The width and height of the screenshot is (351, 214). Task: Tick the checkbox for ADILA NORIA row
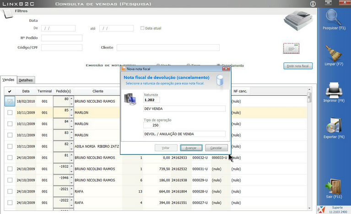pos(10,146)
